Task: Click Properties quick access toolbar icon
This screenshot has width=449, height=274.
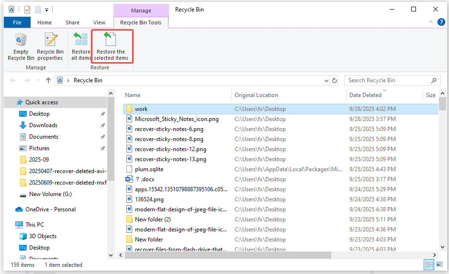Action: [x=27, y=10]
